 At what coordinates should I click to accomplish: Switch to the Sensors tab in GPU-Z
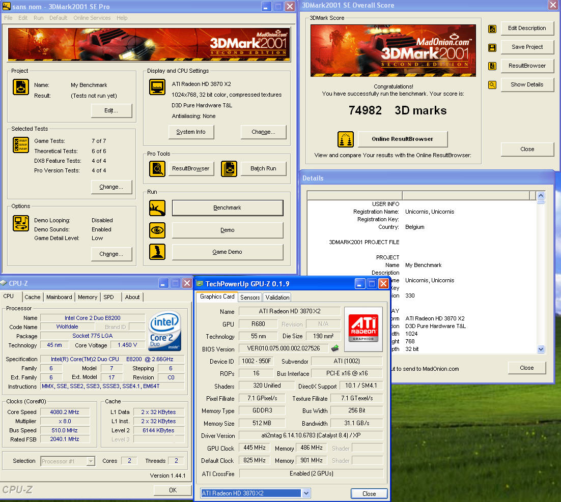click(250, 298)
